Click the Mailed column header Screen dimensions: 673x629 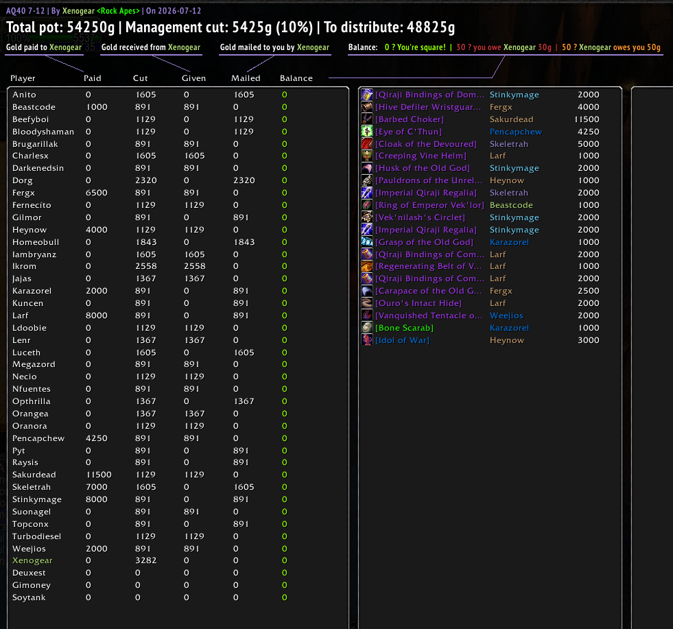246,78
